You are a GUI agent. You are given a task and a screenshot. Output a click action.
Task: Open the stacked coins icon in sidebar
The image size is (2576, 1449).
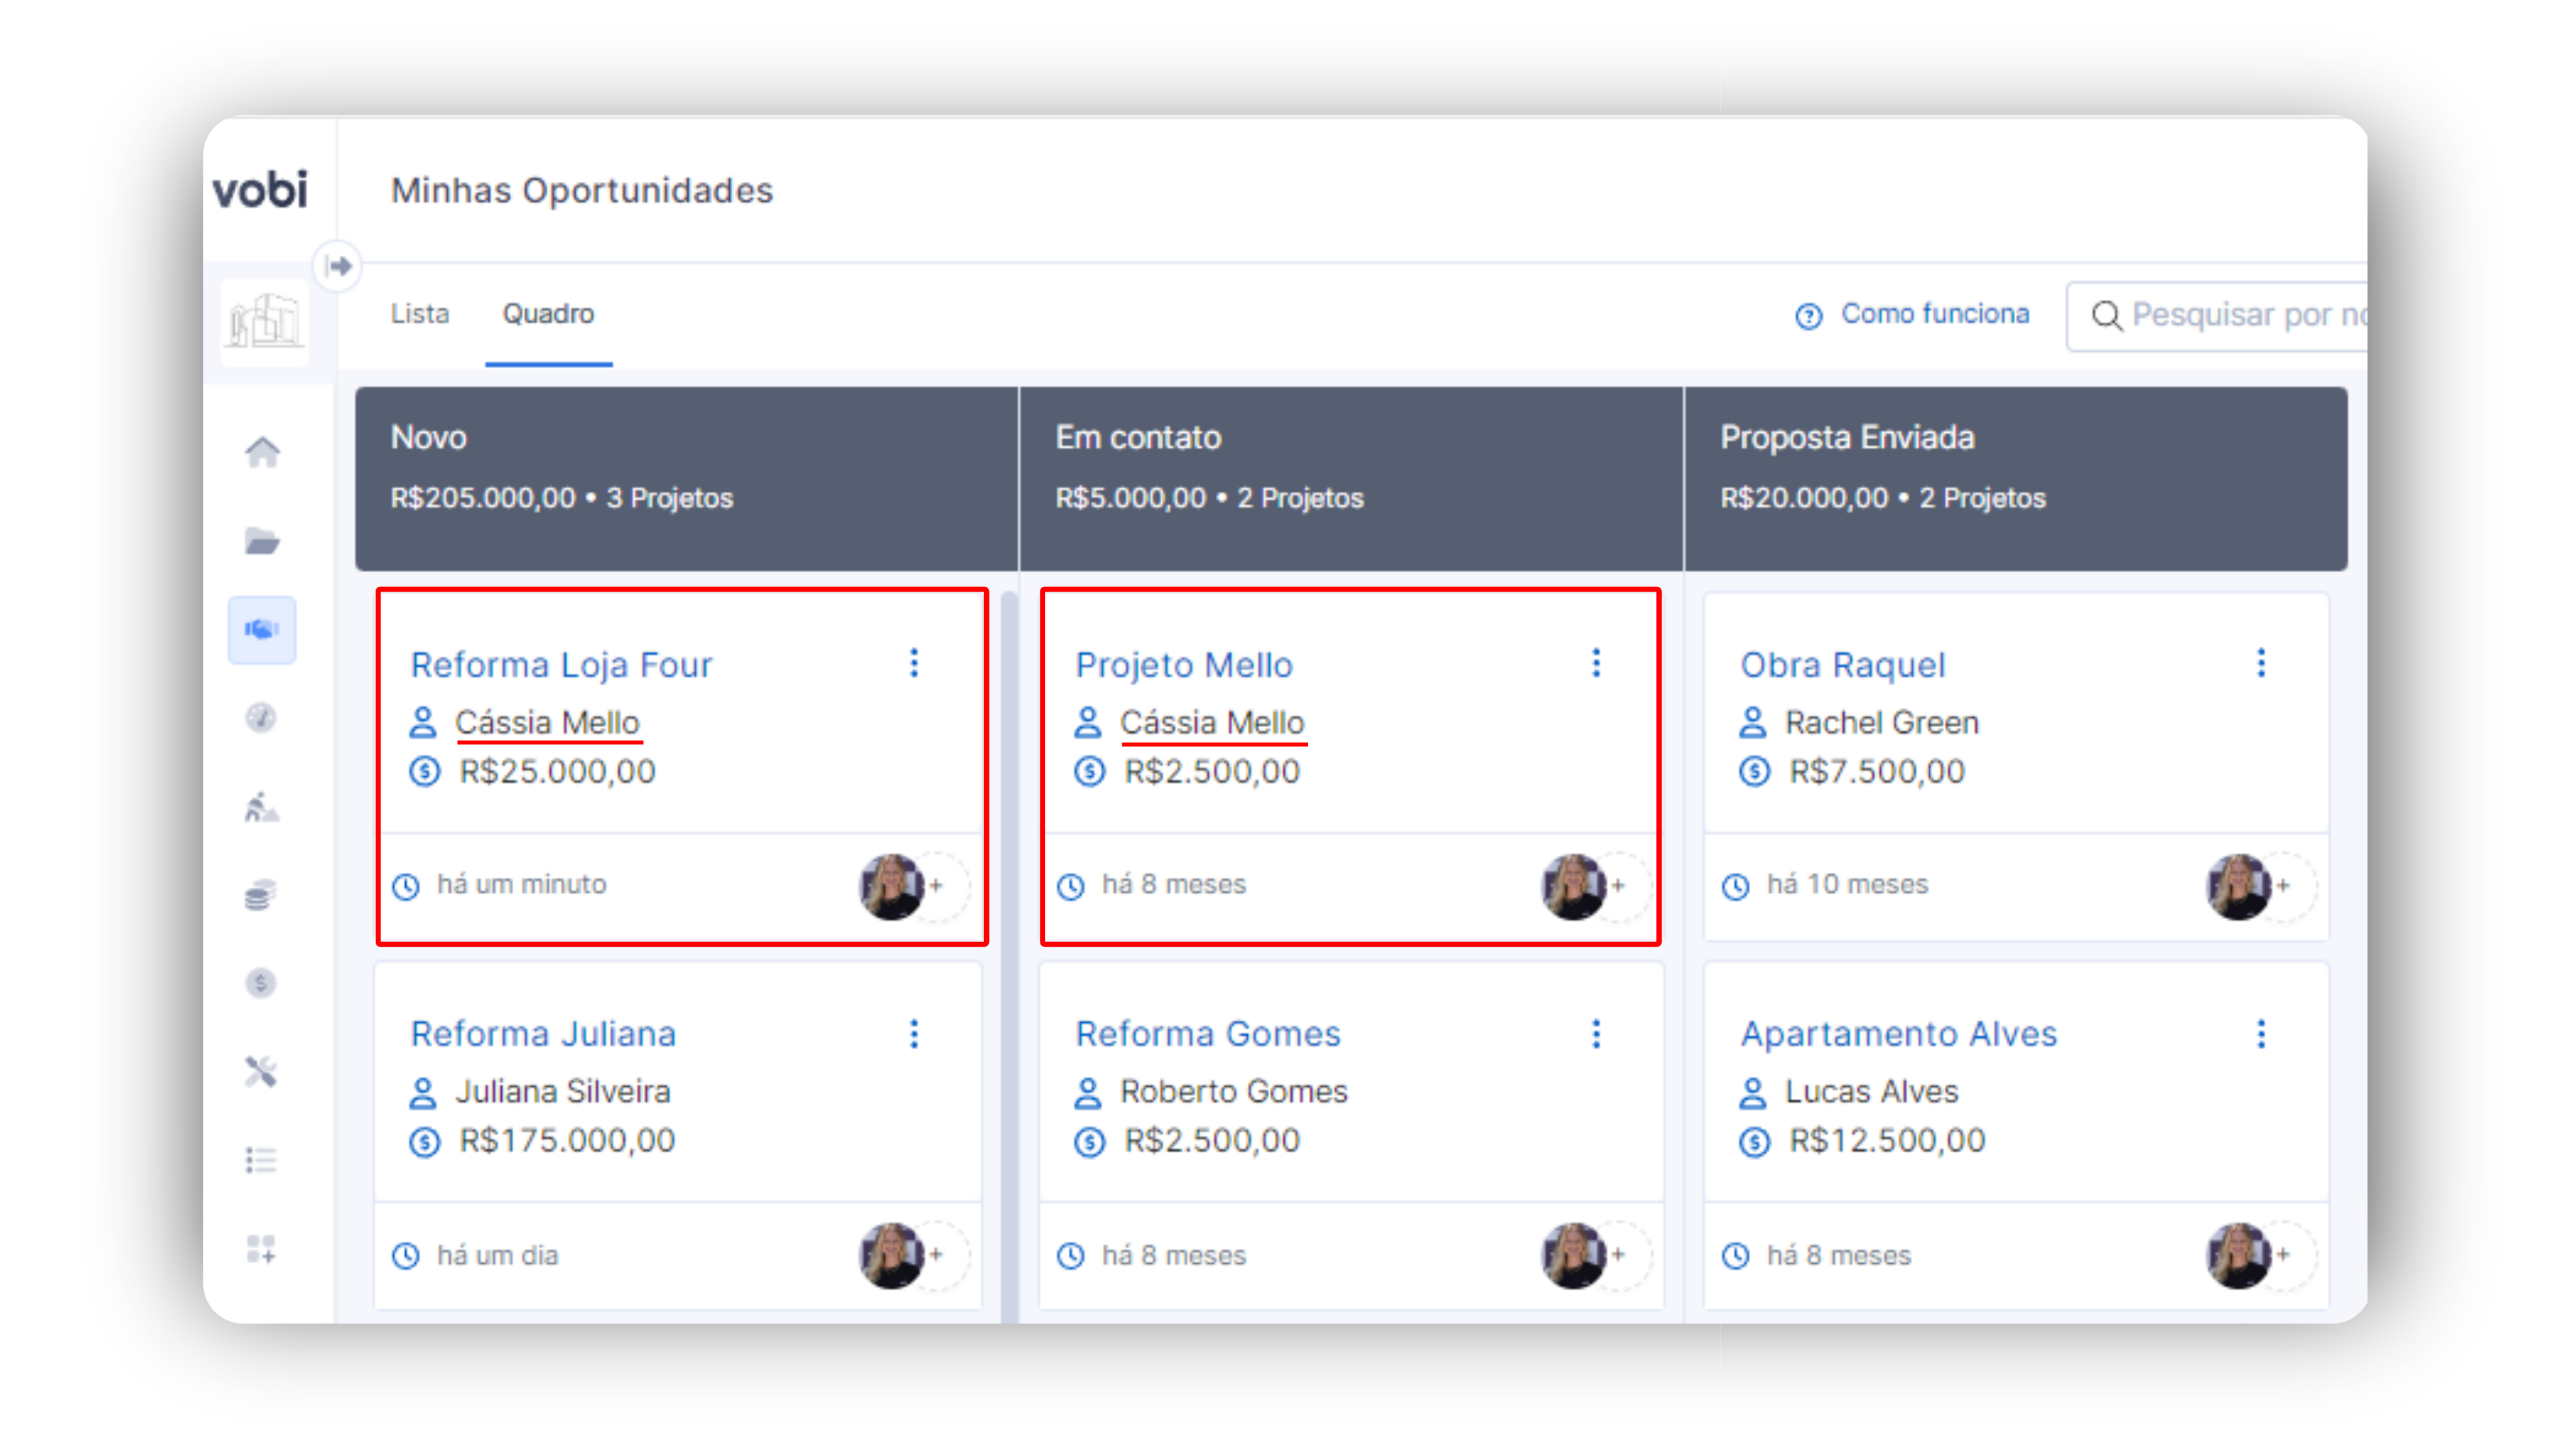[261, 895]
